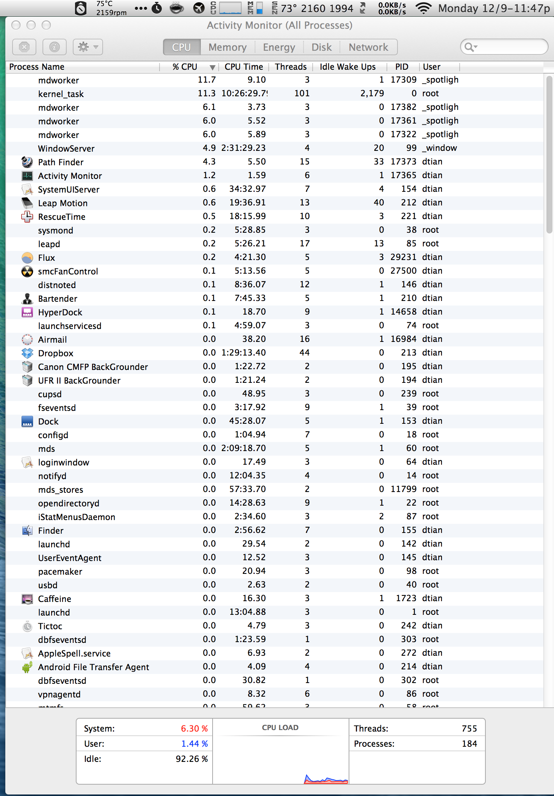Screen dimensions: 554x796
Task: Select the Caffeine process icon
Action: click(27, 599)
